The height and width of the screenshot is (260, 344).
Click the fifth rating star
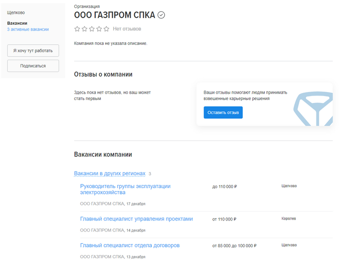click(107, 29)
